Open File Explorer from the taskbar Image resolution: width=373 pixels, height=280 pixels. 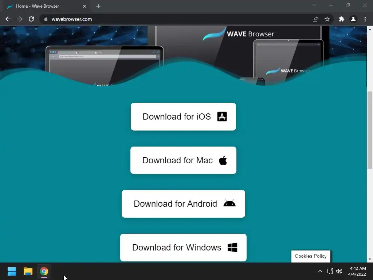tap(28, 271)
